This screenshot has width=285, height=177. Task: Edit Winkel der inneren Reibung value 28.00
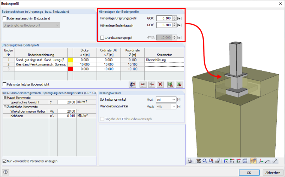coord(66,111)
